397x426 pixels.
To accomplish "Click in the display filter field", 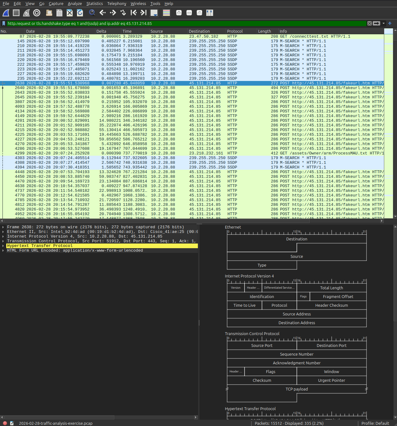I will click(187, 23).
